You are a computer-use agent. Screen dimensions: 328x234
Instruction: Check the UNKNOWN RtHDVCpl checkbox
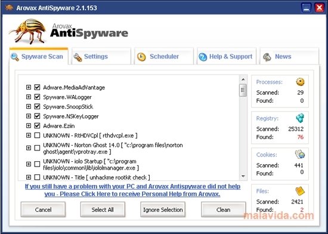[x=37, y=136]
